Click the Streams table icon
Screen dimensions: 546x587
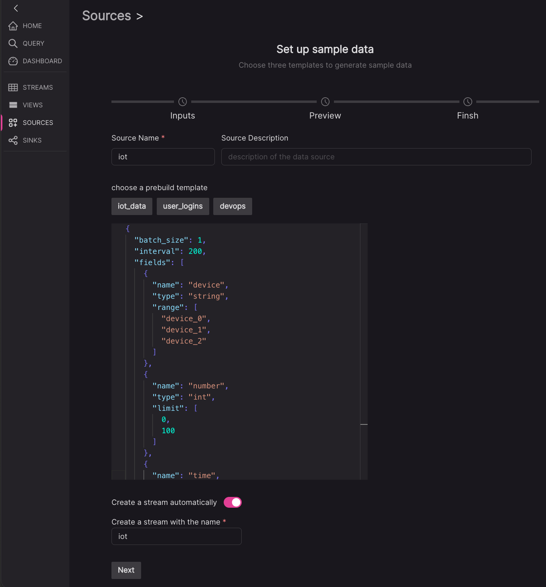coord(13,88)
